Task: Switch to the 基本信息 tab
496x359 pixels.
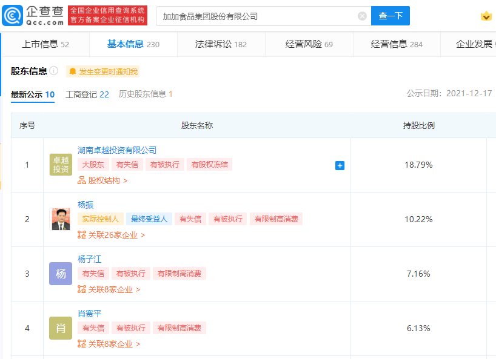Action: 133,44
